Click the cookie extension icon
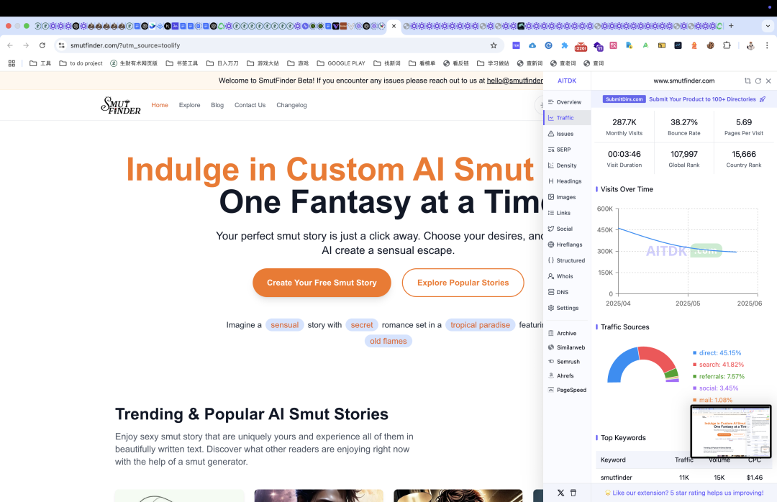Viewport: 777px width, 502px height. point(711,45)
